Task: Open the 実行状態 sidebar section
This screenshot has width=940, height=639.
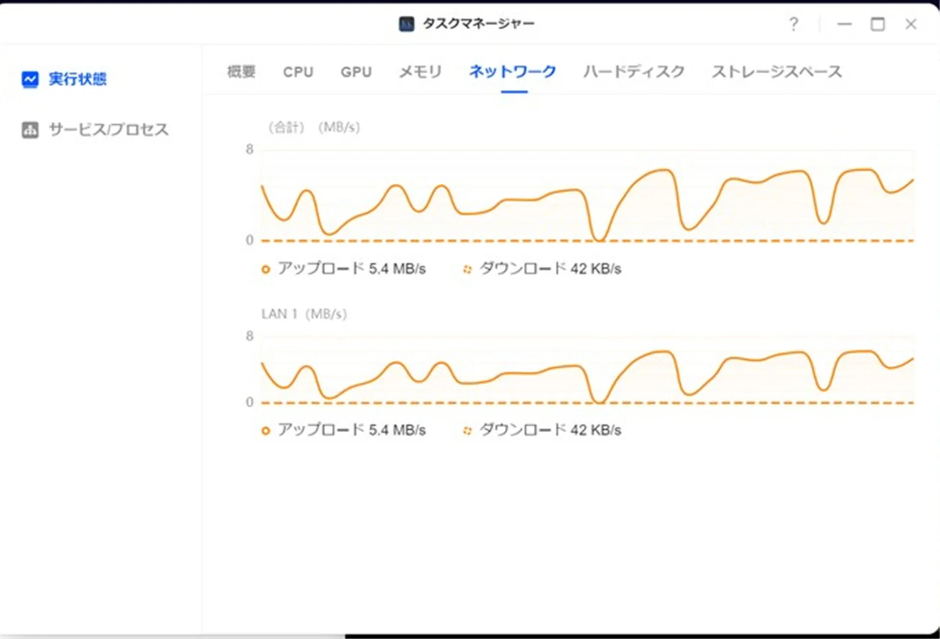Action: (64, 79)
